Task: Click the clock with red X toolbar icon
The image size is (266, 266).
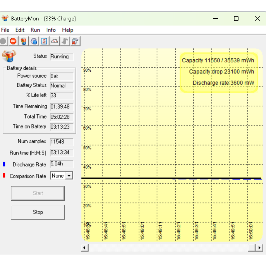Action: (75, 41)
